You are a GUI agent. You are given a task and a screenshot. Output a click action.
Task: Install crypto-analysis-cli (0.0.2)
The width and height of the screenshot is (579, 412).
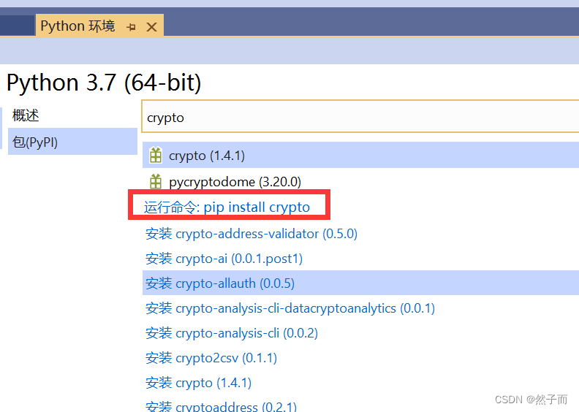[x=231, y=333]
